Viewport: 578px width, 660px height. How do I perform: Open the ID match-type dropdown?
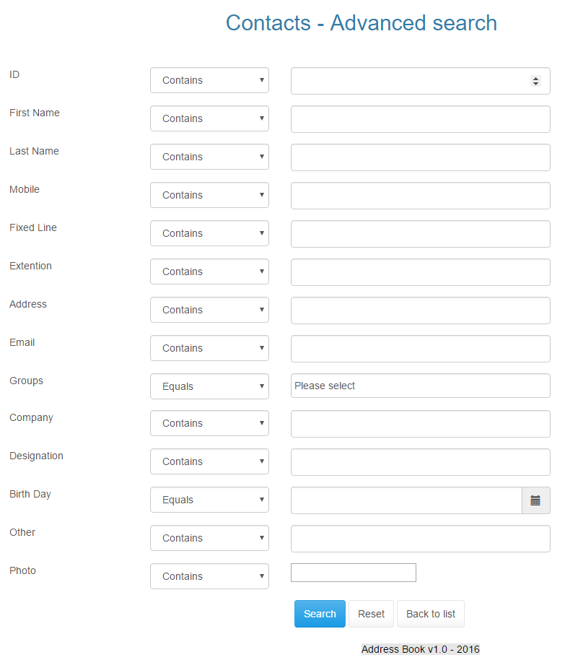pos(209,80)
